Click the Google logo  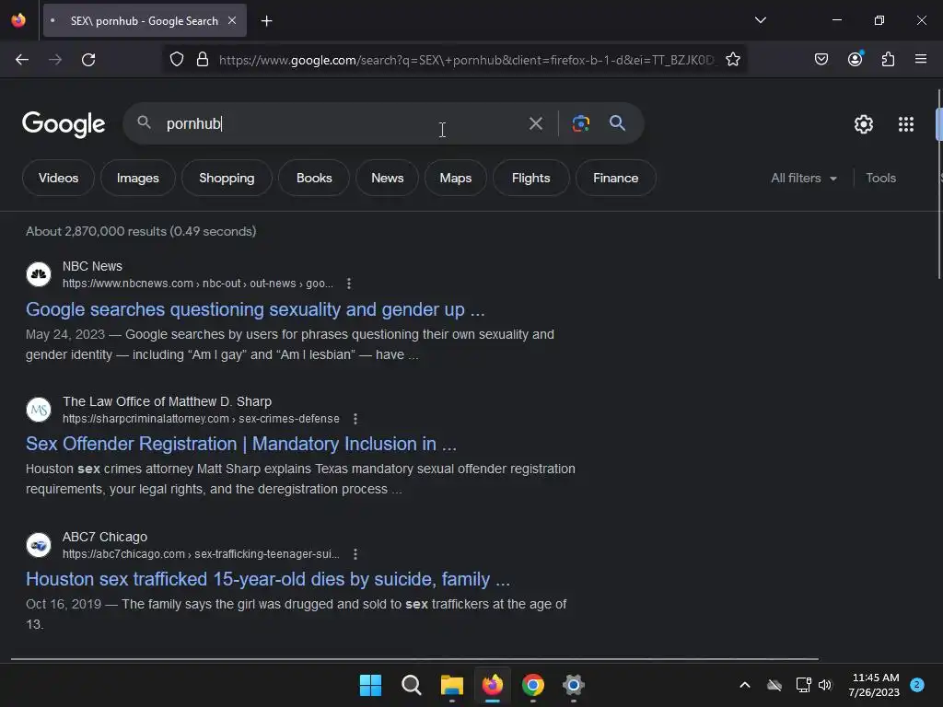tap(64, 124)
